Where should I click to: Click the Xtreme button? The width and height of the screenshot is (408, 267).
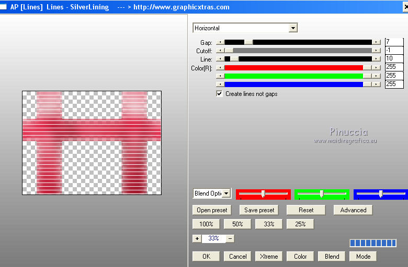pos(269,257)
